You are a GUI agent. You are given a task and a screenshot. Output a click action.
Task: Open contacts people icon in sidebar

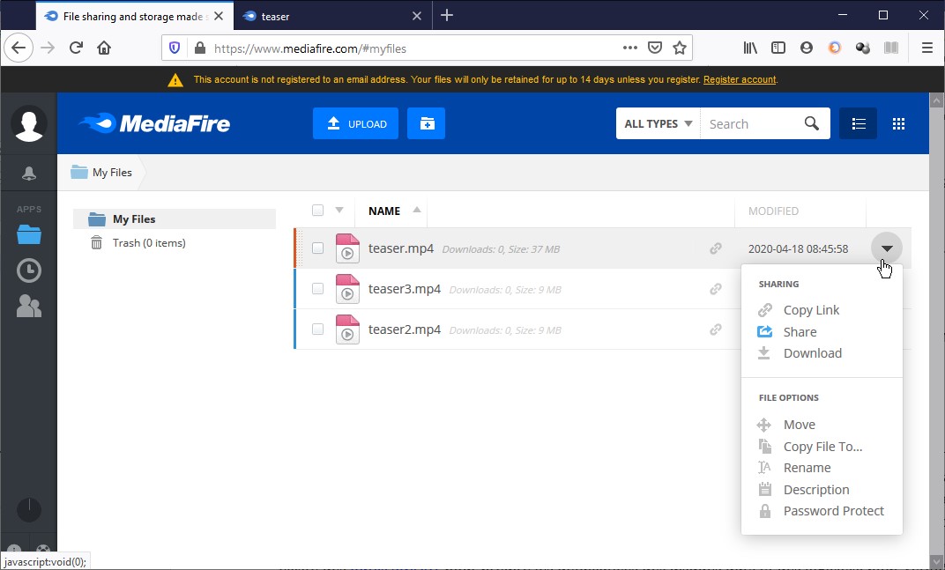[29, 306]
